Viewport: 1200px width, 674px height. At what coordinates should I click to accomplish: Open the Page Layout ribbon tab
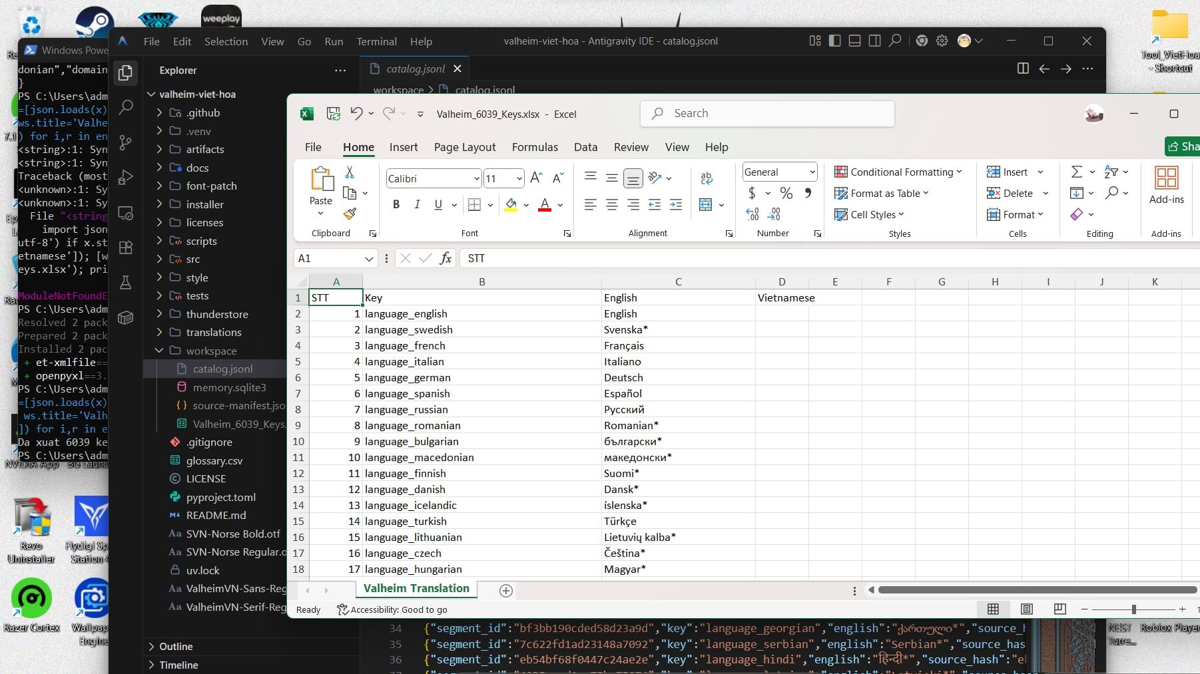click(465, 147)
